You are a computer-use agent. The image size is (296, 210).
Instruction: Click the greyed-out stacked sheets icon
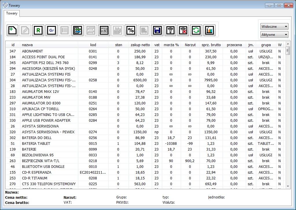pyautogui.click(x=91, y=30)
